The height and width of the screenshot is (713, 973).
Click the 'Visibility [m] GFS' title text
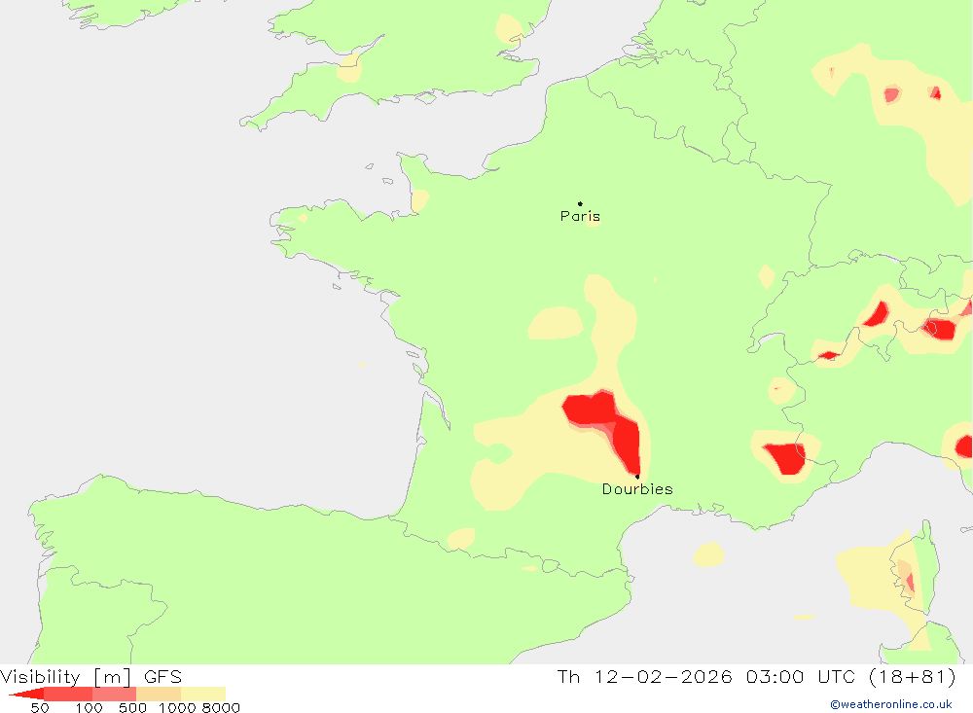(91, 676)
